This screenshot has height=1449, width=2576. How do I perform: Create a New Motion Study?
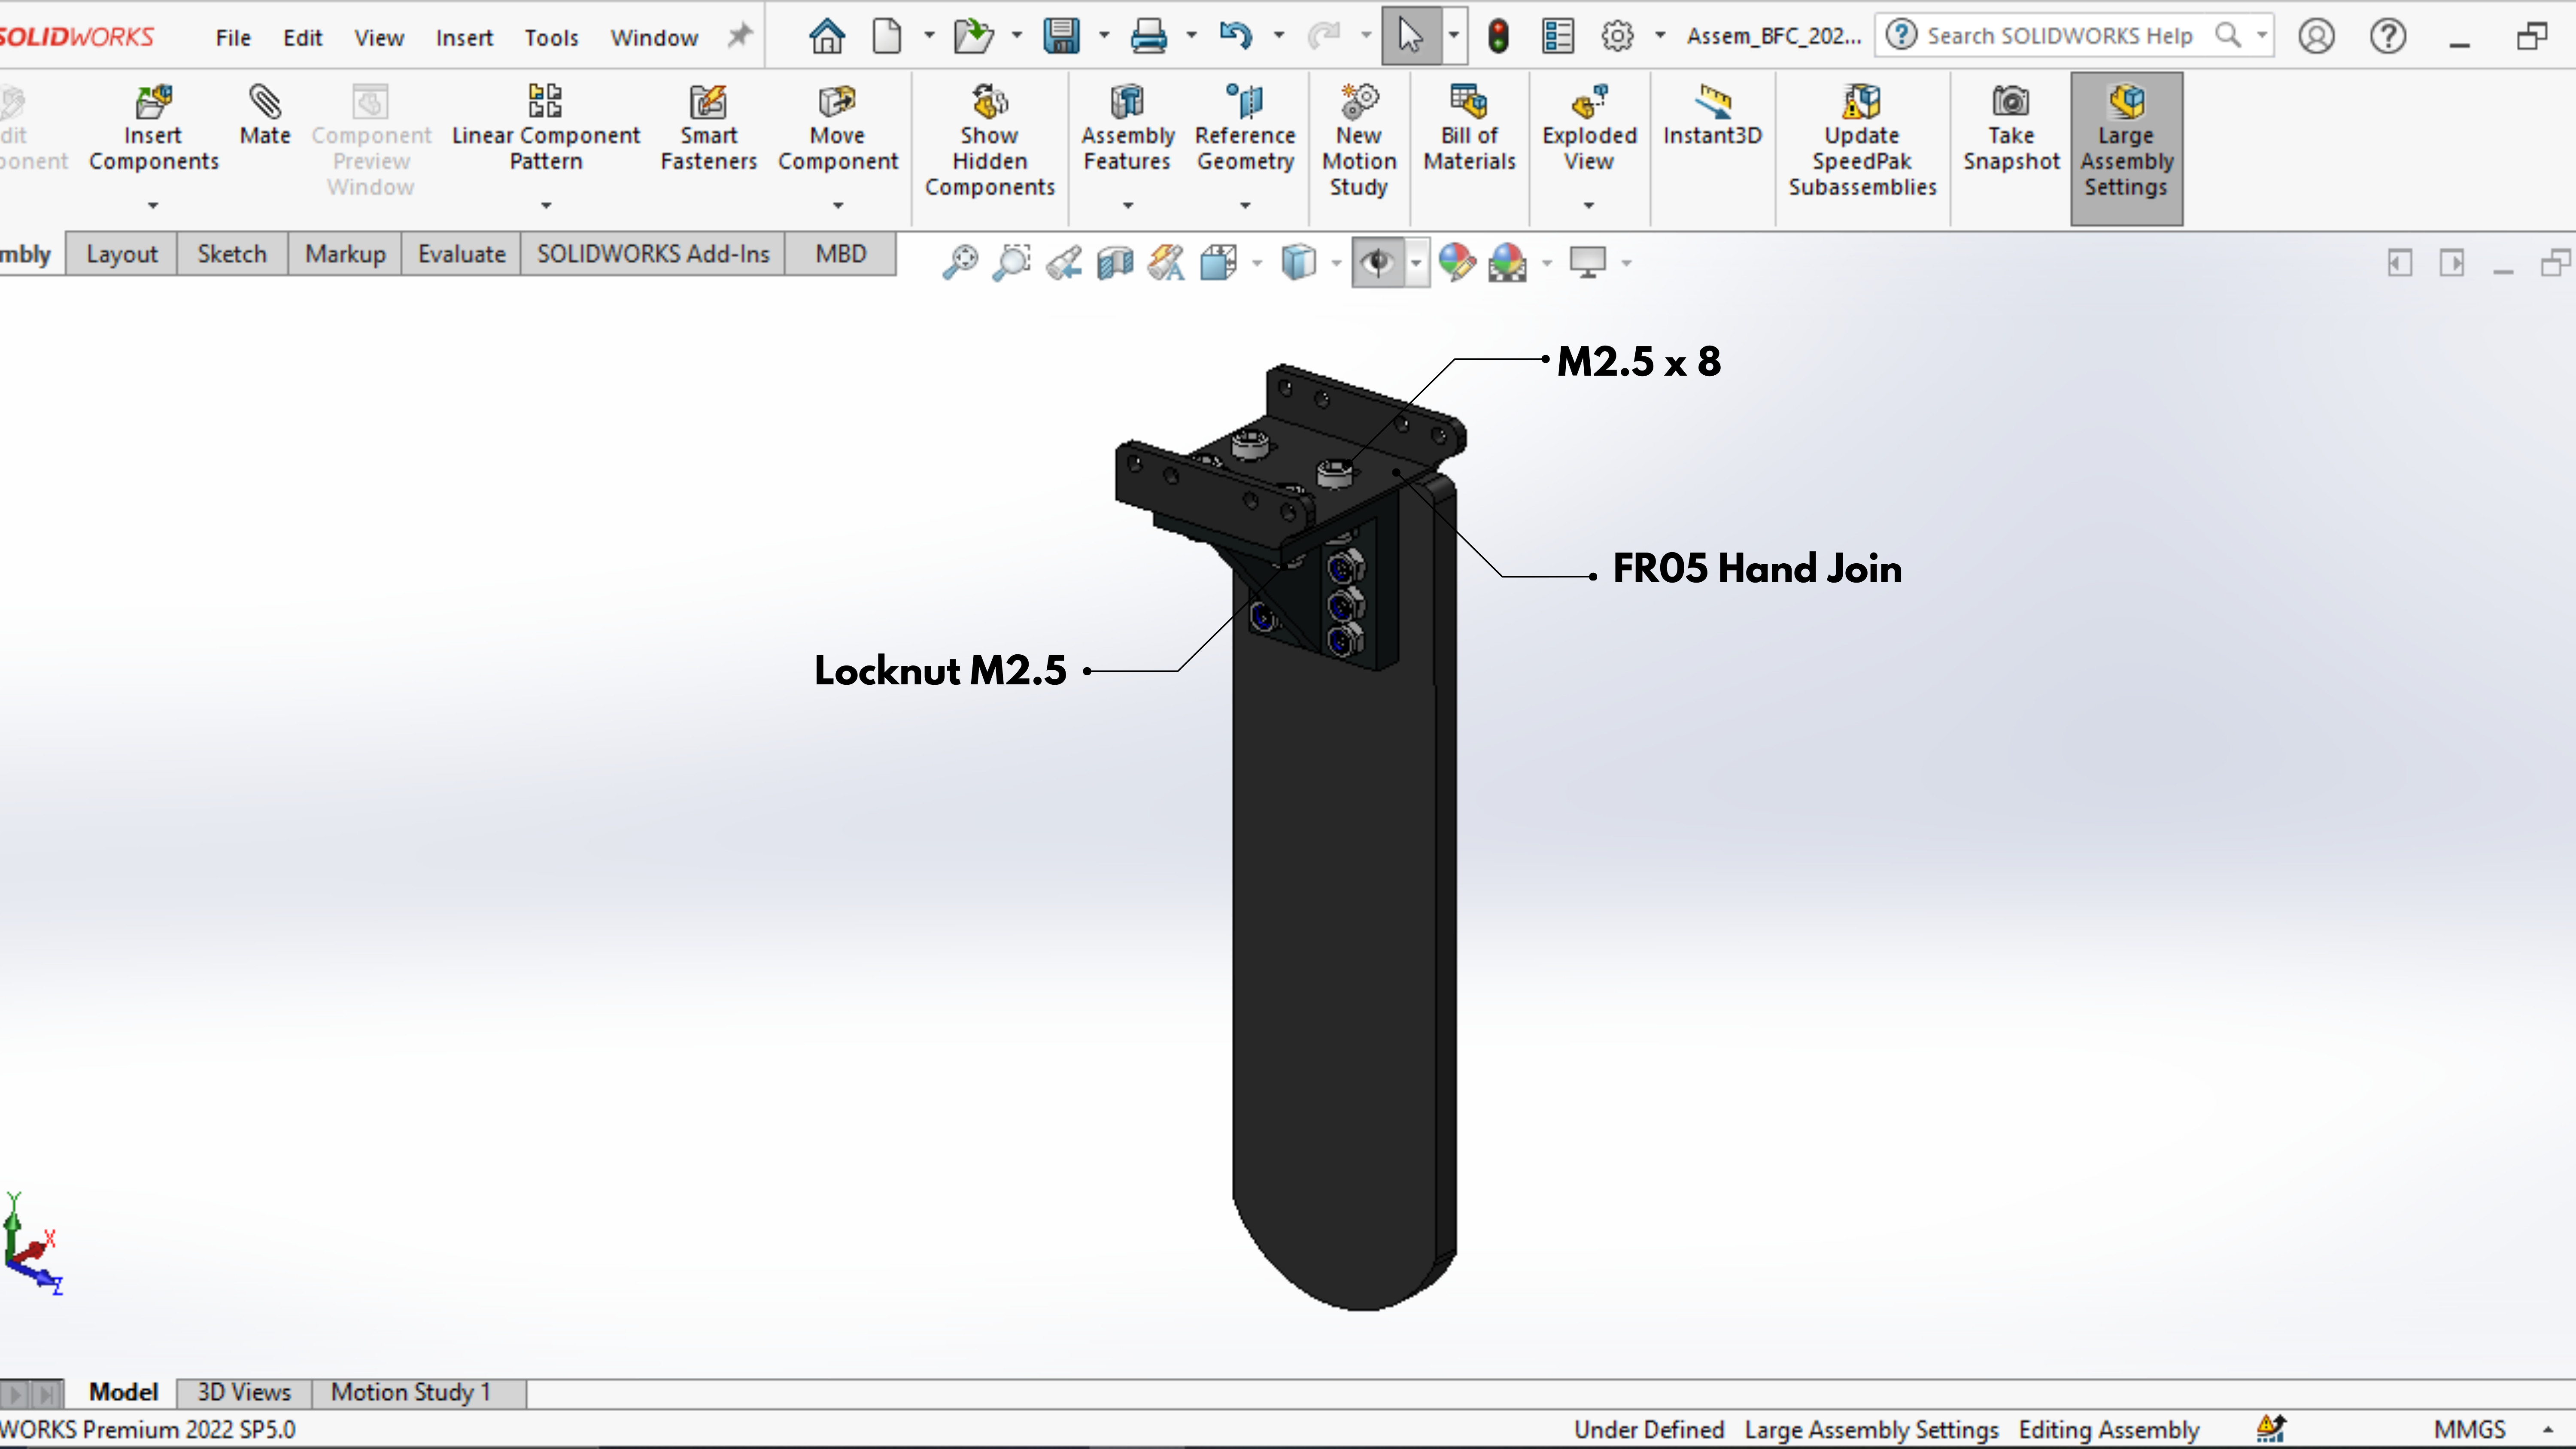click(1359, 141)
